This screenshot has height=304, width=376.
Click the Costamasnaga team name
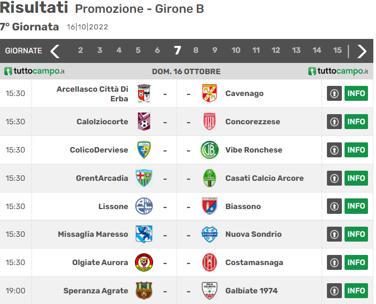254,262
